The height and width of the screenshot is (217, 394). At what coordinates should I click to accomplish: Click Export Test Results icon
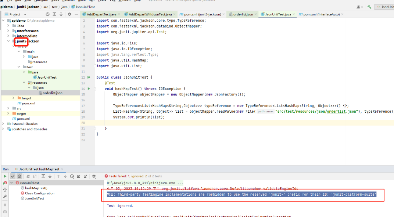click(x=85, y=176)
